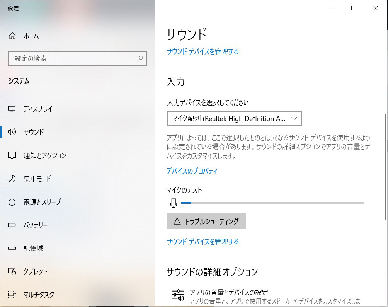Open アプリの音量とデバイスの設定 option

pyautogui.click(x=229, y=293)
